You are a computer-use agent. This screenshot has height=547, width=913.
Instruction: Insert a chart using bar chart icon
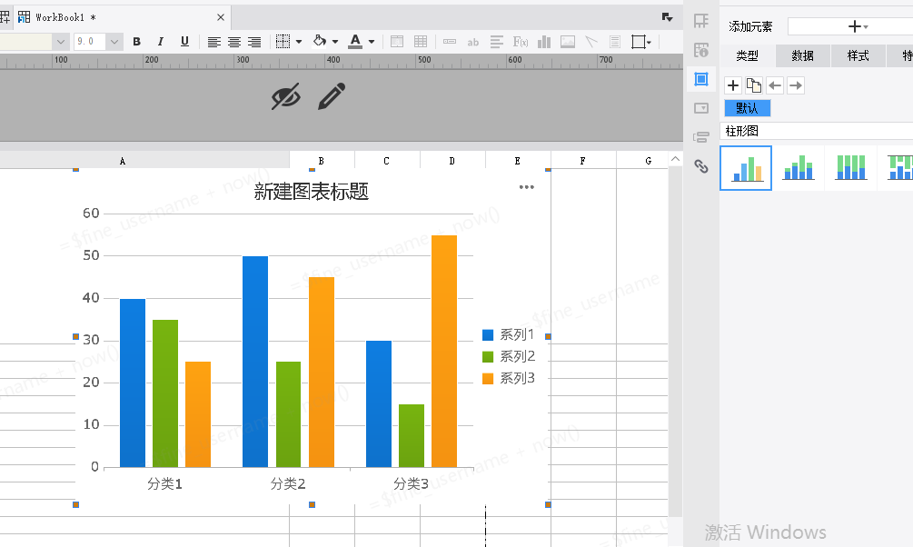544,42
